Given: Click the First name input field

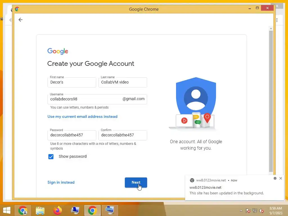Looking at the screenshot, I should [x=72, y=82].
